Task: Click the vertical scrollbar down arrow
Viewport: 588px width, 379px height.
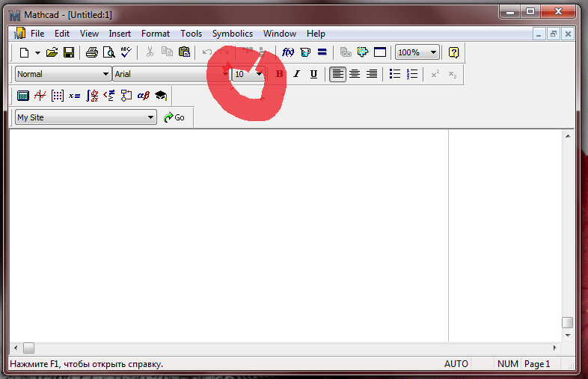Action: [x=568, y=336]
